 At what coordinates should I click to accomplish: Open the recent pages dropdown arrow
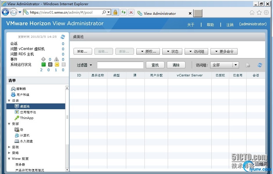tap(20, 12)
